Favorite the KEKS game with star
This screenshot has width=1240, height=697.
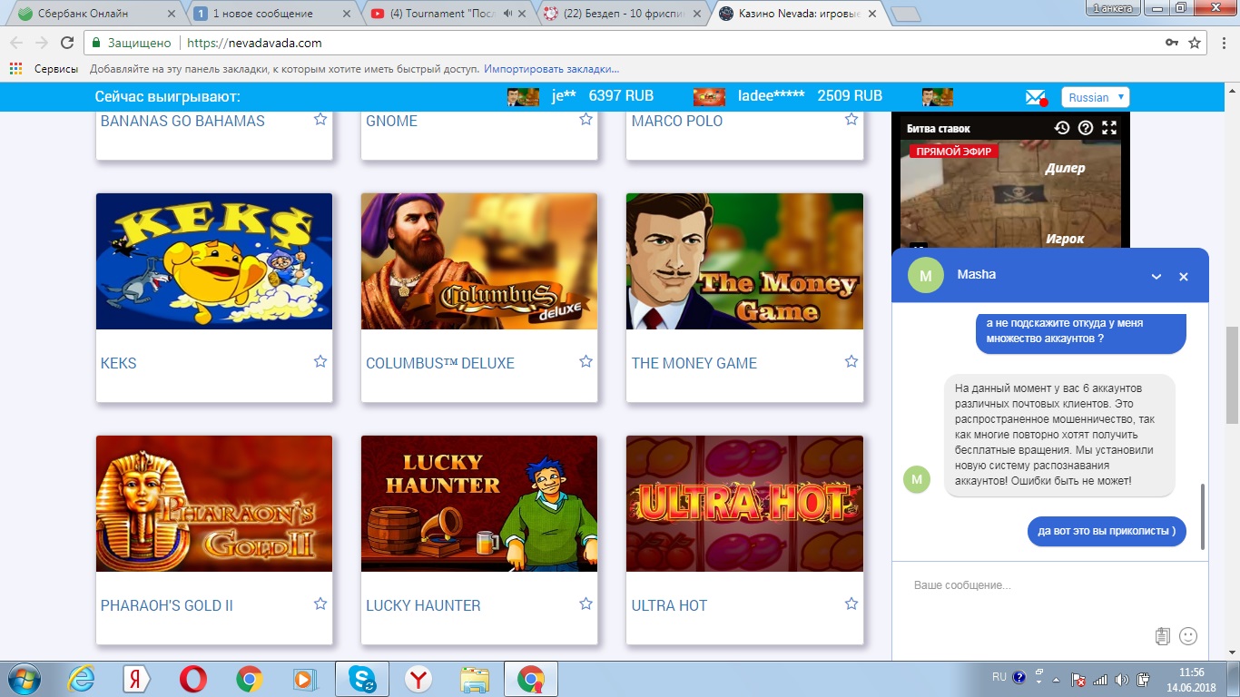tap(320, 361)
